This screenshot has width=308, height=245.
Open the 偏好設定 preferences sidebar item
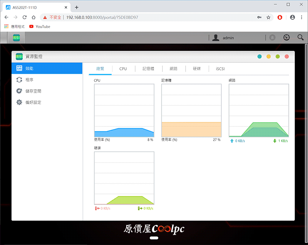[47, 102]
